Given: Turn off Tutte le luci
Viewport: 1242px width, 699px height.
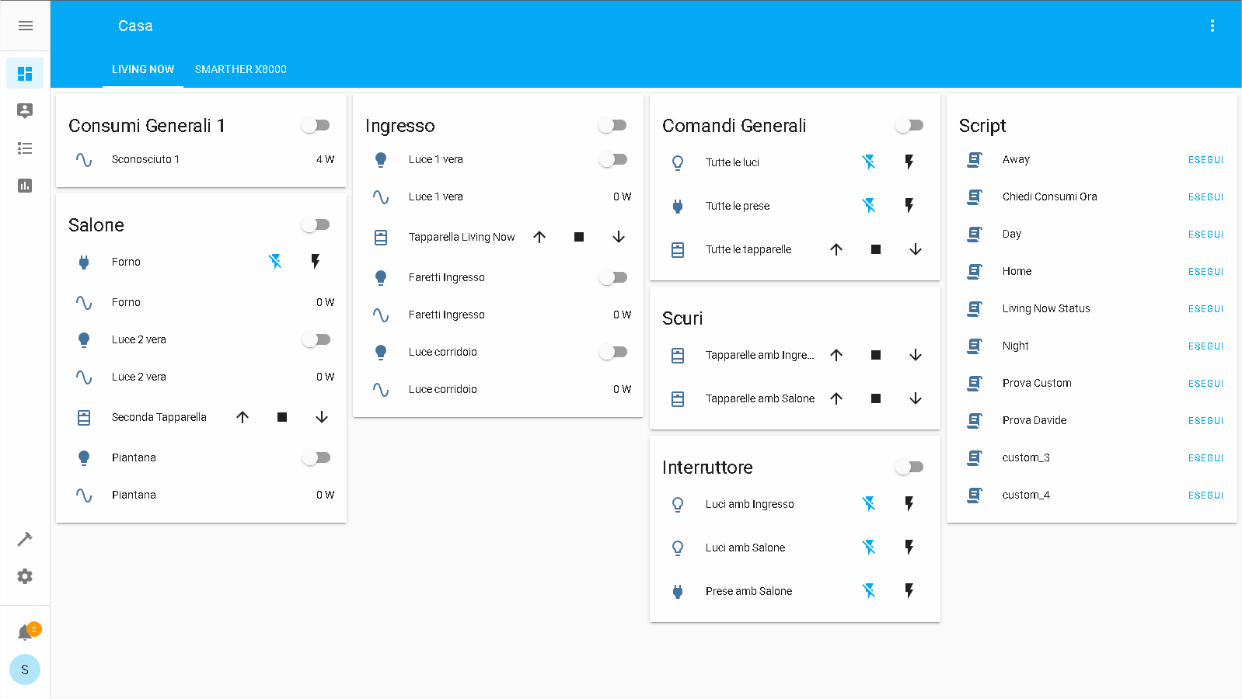Looking at the screenshot, I should click(869, 162).
